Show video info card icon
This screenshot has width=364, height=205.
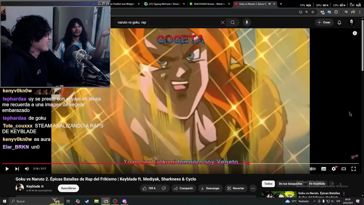coord(355,33)
